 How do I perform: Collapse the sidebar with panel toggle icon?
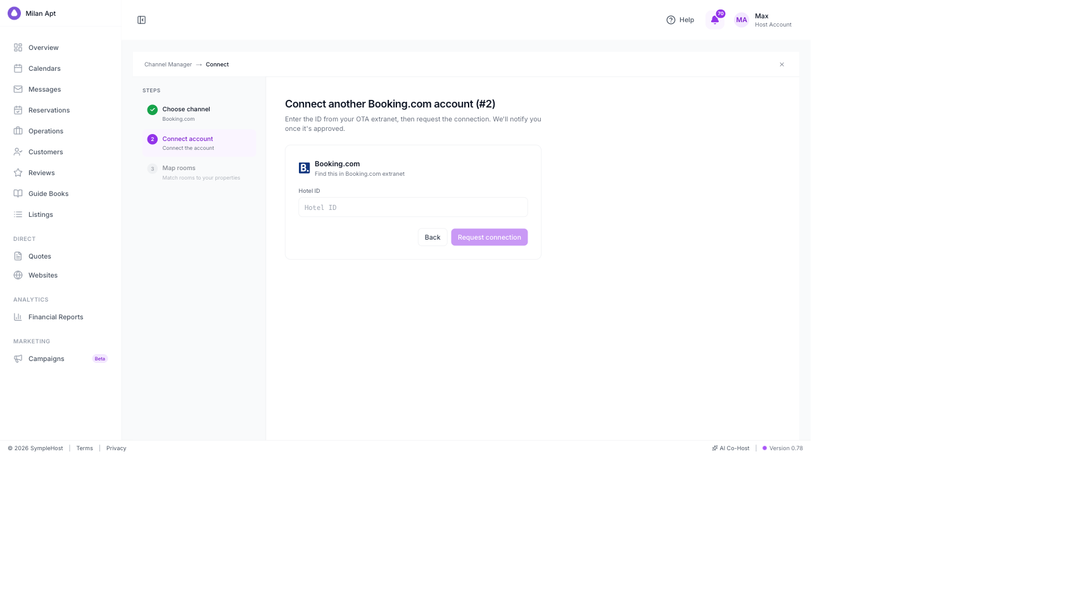click(141, 20)
